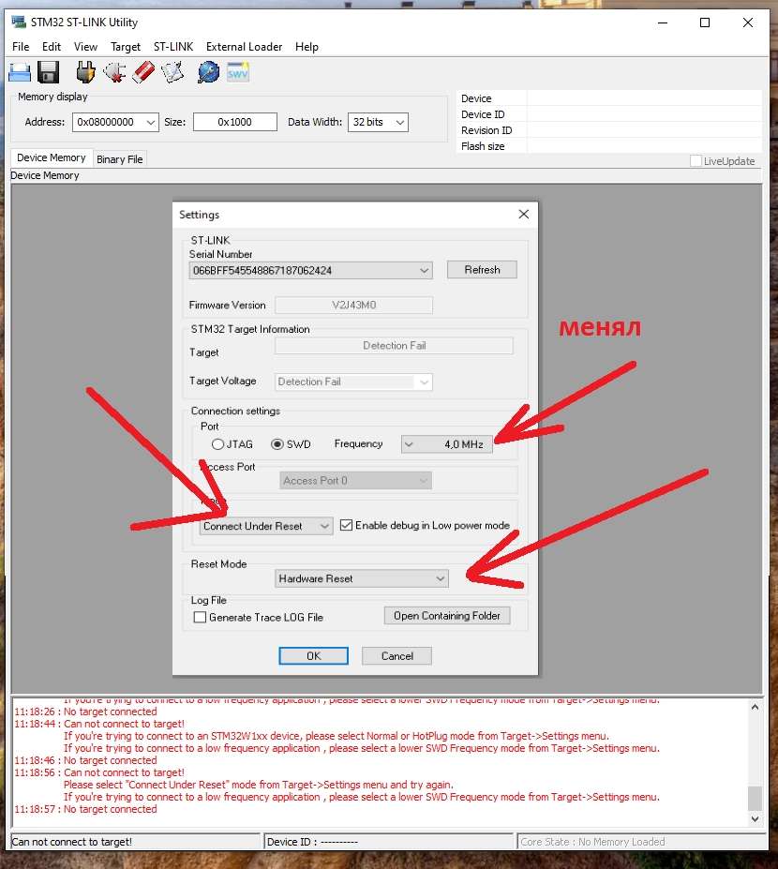Close the Settings dialog
This screenshot has height=869, width=778.
[x=524, y=214]
